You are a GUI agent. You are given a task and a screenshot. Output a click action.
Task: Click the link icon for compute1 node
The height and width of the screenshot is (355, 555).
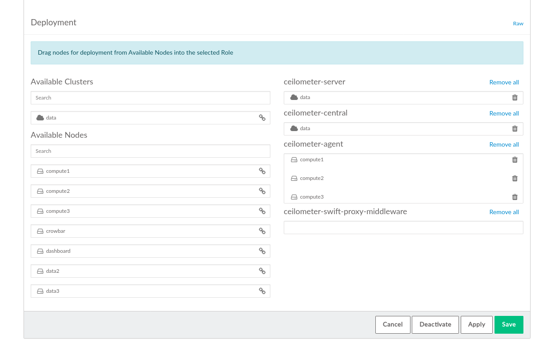262,171
